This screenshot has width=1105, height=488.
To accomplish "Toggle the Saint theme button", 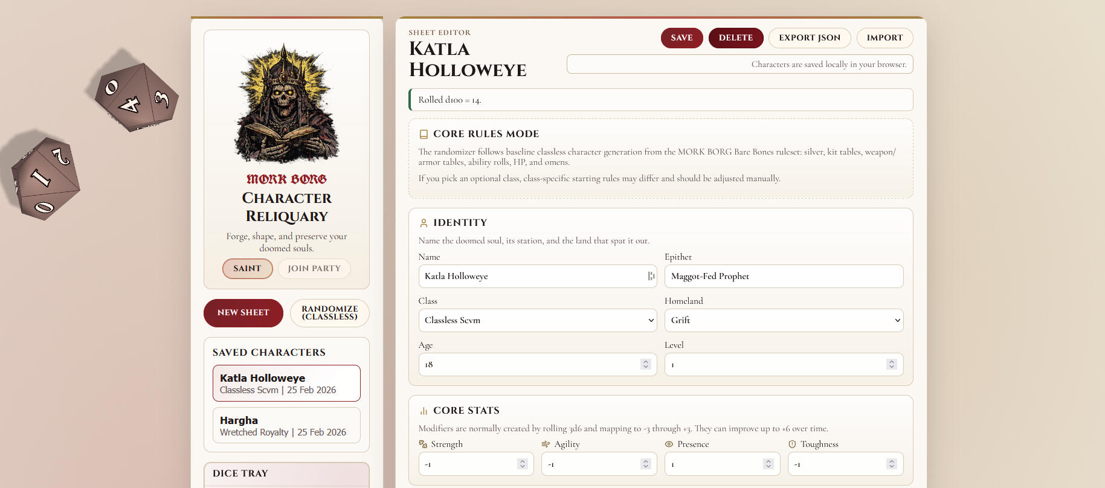I will pyautogui.click(x=247, y=269).
